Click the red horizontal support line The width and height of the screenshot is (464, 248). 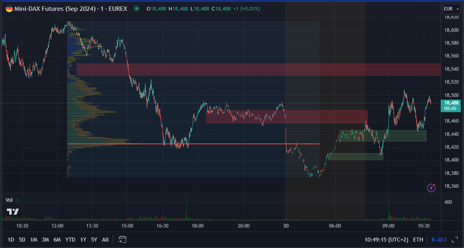click(x=241, y=143)
